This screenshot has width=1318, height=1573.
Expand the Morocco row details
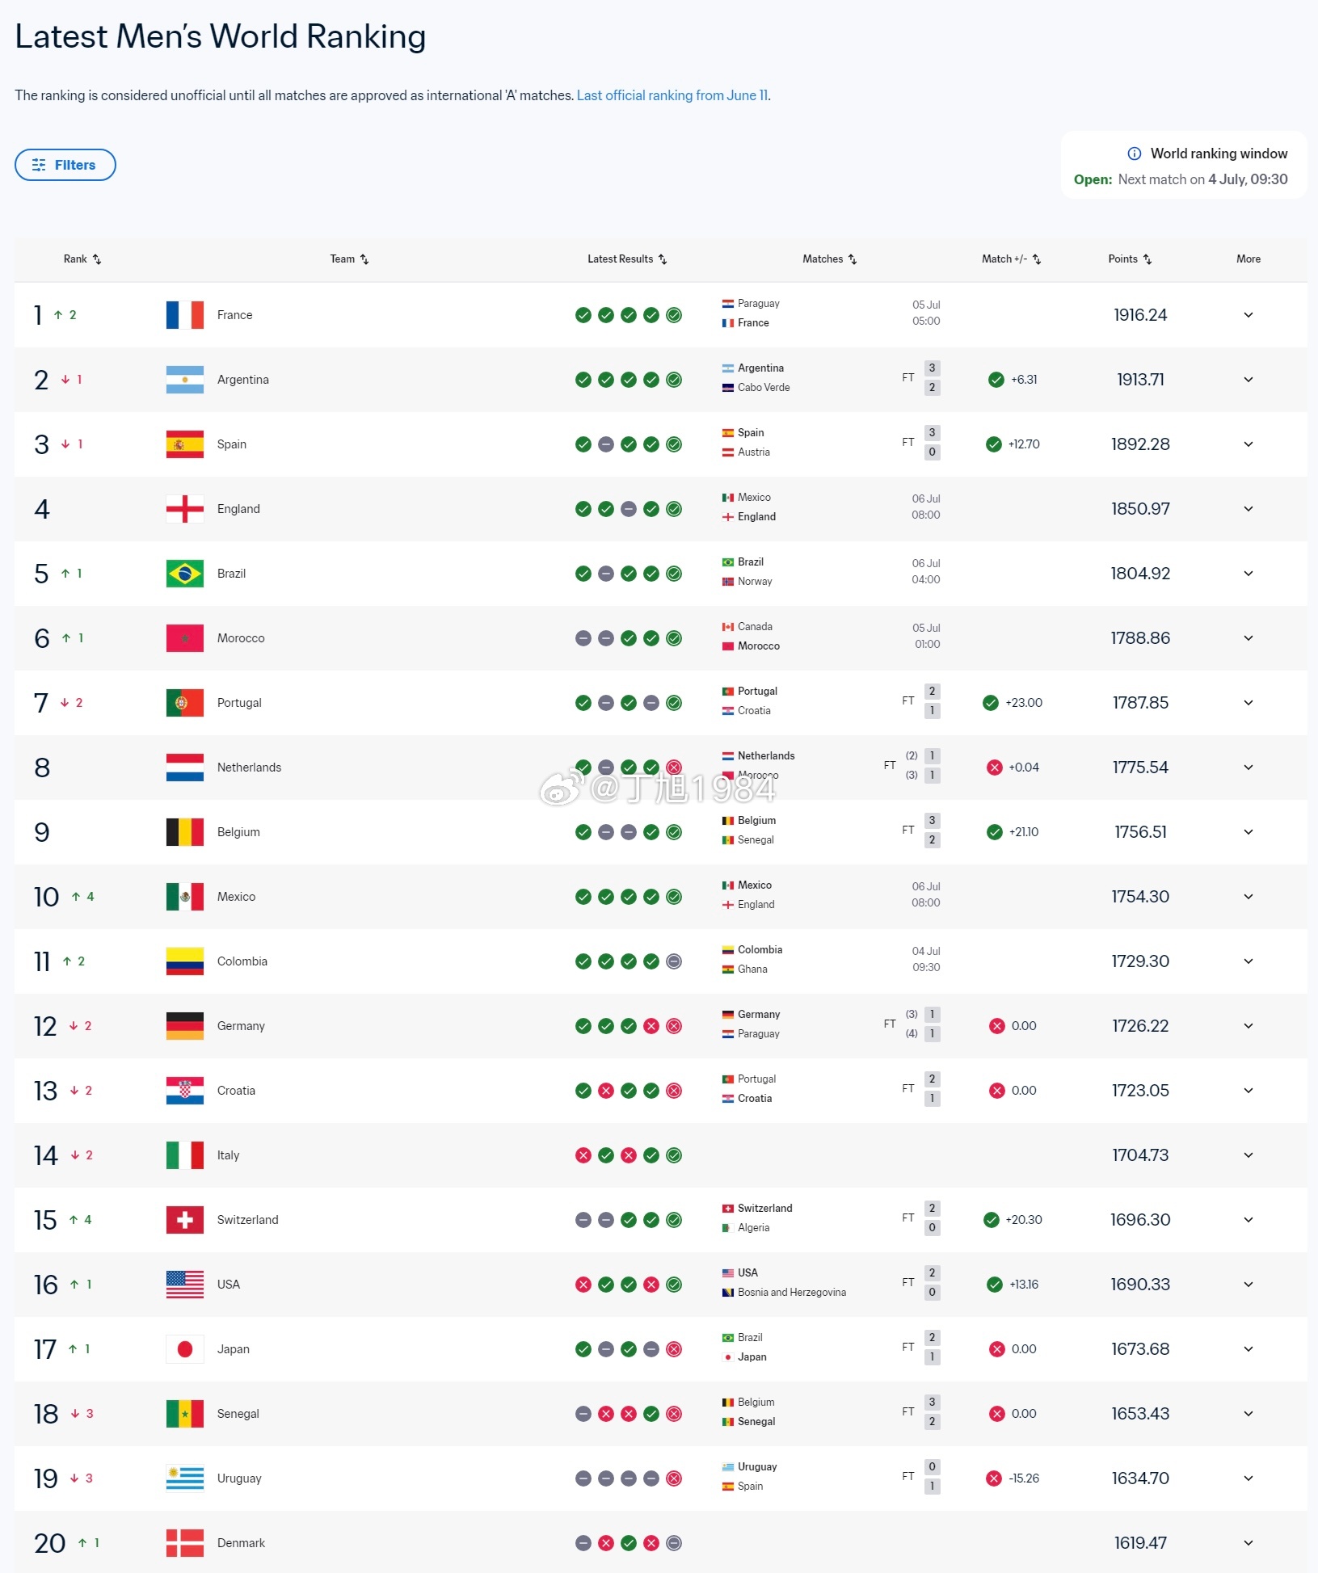(1249, 638)
